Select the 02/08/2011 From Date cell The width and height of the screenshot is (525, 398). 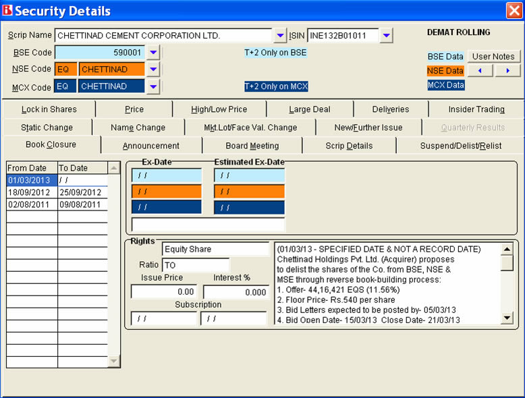click(32, 204)
